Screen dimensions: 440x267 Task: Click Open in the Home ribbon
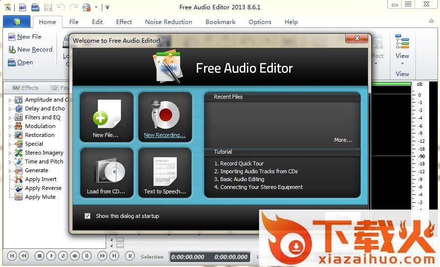click(x=21, y=62)
